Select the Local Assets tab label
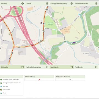Viewport: 99px width, 99px height. point(54,67)
